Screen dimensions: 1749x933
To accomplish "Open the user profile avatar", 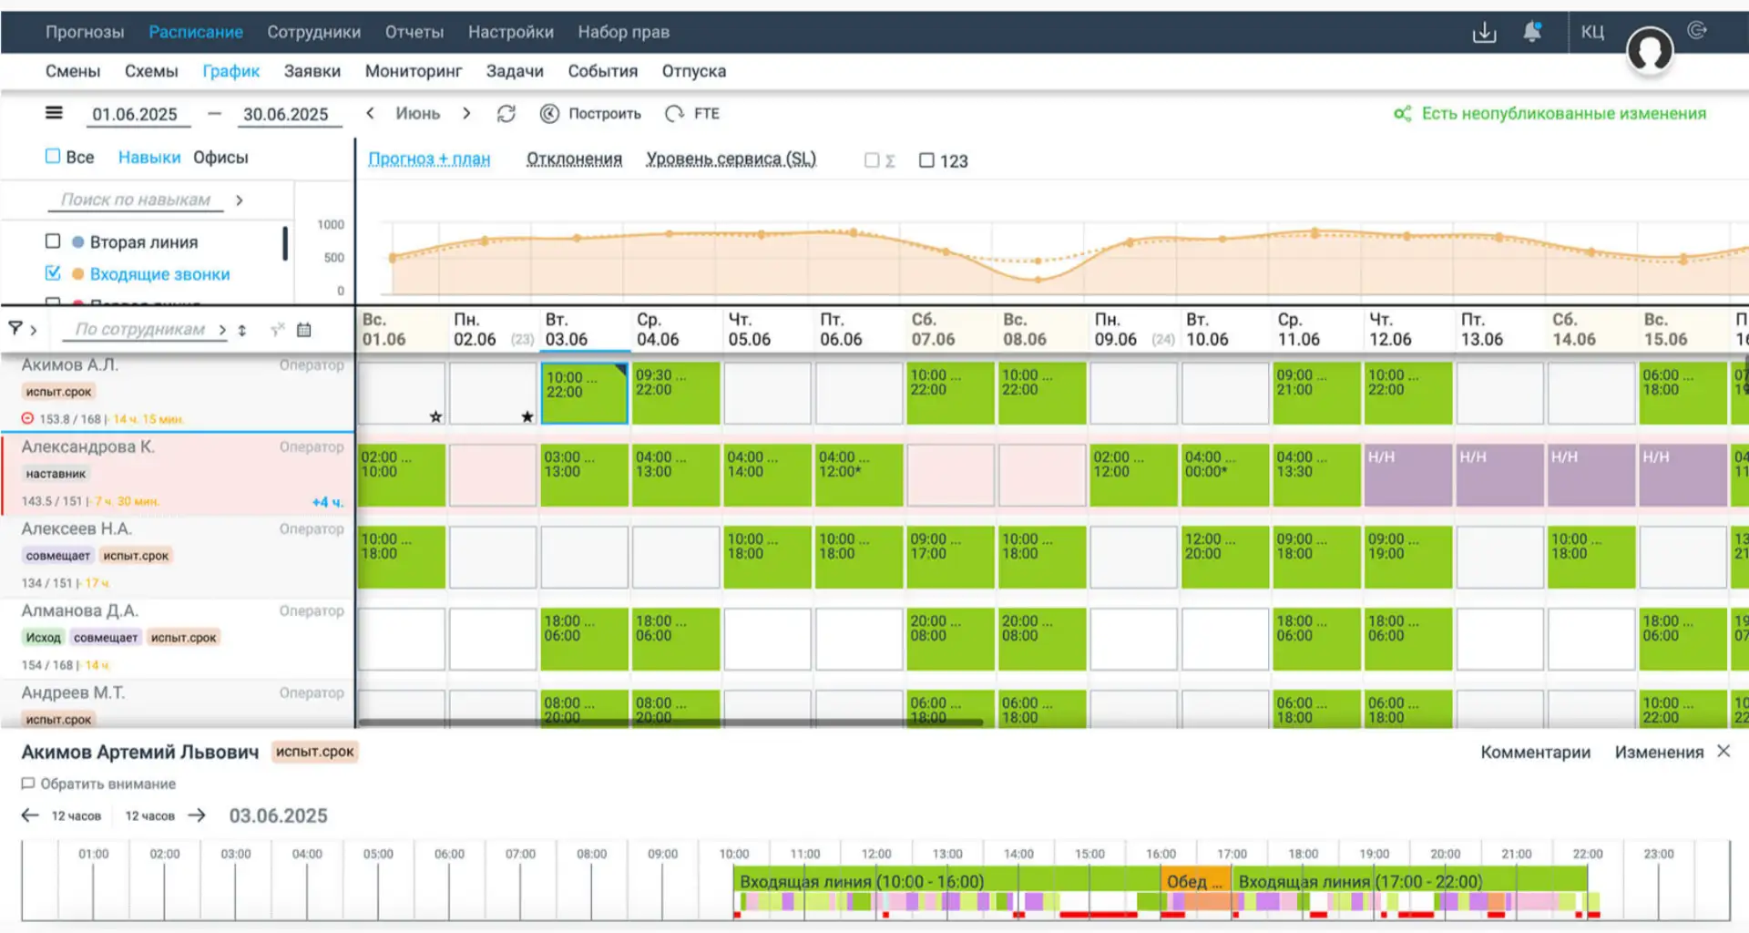I will (1650, 50).
